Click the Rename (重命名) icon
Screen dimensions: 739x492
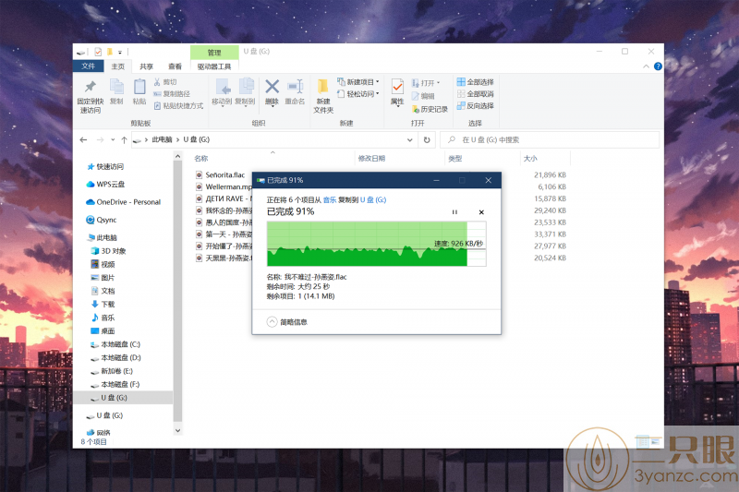tap(295, 87)
